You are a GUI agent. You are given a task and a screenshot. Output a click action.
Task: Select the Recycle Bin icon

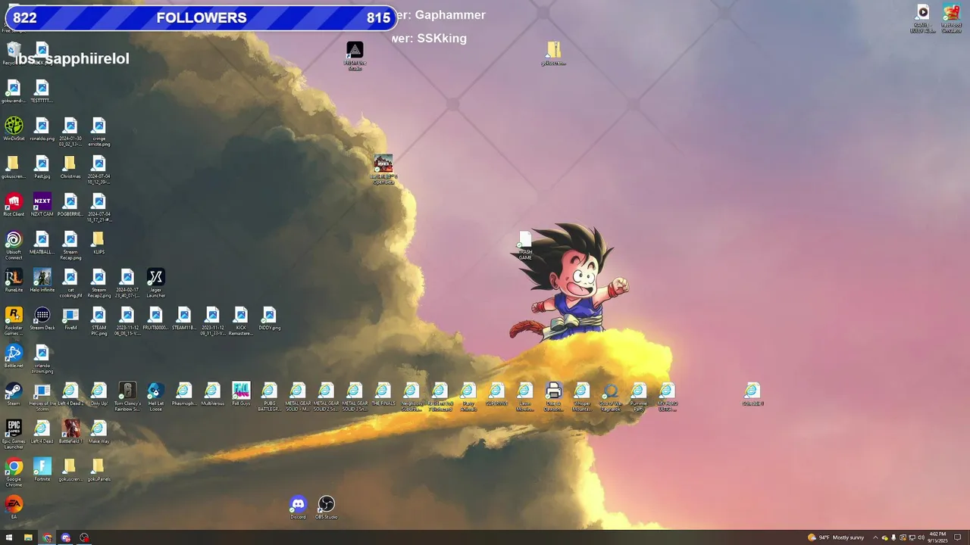click(x=13, y=54)
